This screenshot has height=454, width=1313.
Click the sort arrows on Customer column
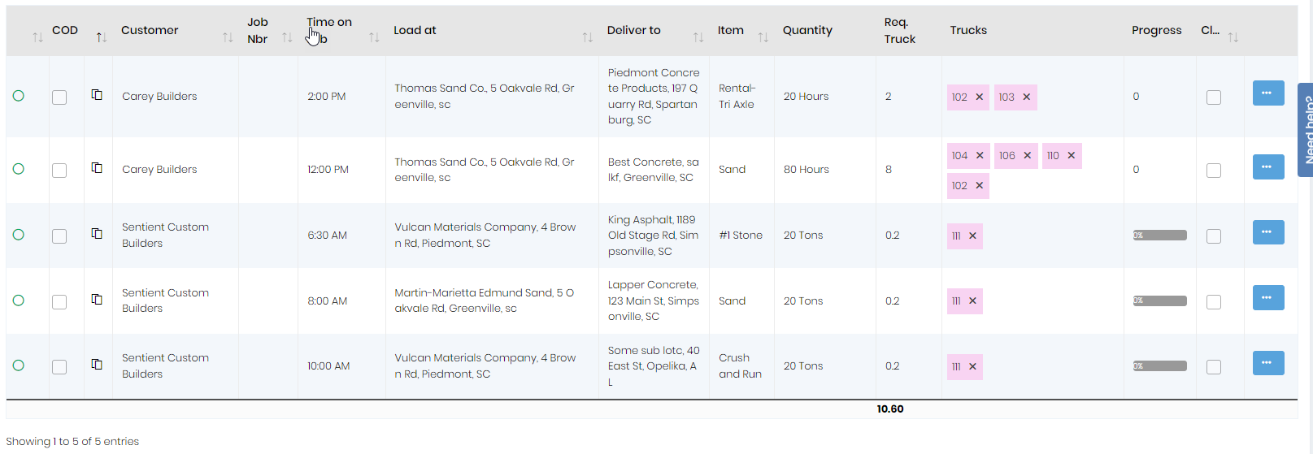[x=228, y=37]
